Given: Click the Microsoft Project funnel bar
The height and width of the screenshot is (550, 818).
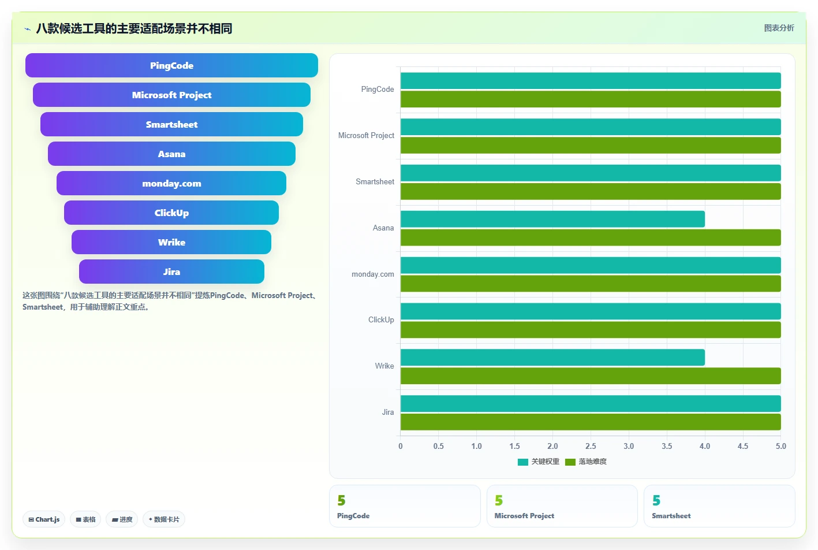Looking at the screenshot, I should (171, 95).
